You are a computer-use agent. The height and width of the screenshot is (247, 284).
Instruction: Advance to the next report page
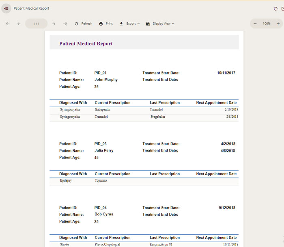54,24
